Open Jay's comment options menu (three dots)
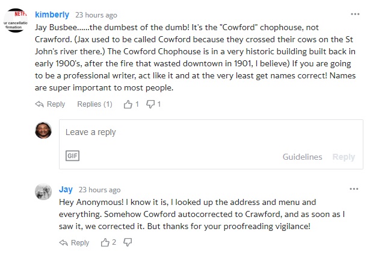This screenshot has width=367, height=258. pyautogui.click(x=354, y=189)
